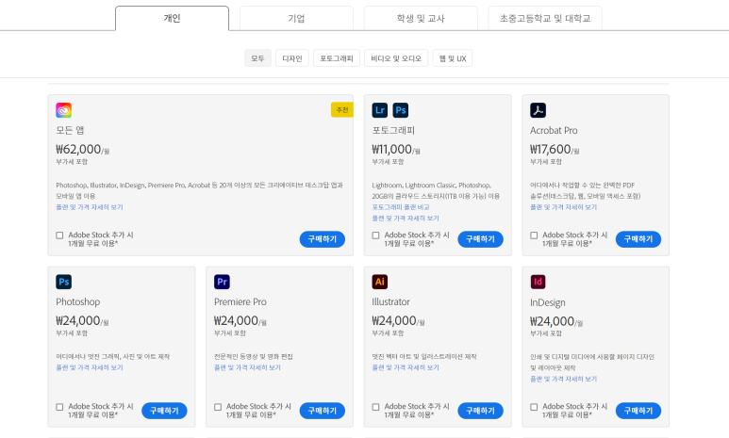
Task: Open the 포토그래피 플랜 비교 link
Action: point(401,207)
